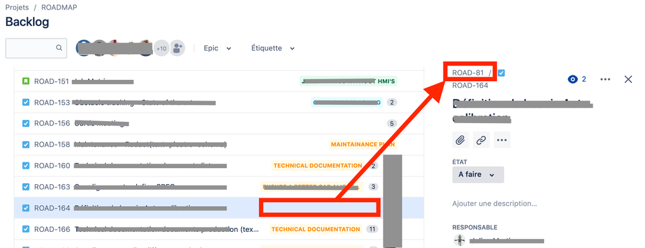The image size is (645, 248).
Task: Select the ROAD-153 backlog row
Action: 219,102
